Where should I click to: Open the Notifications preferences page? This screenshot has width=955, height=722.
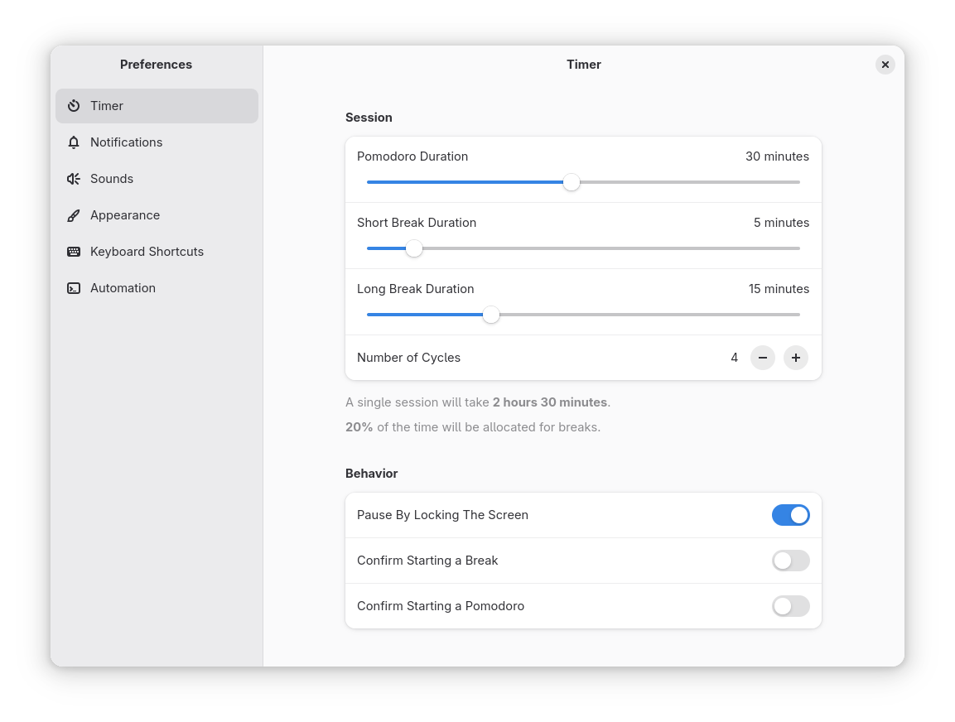[126, 142]
